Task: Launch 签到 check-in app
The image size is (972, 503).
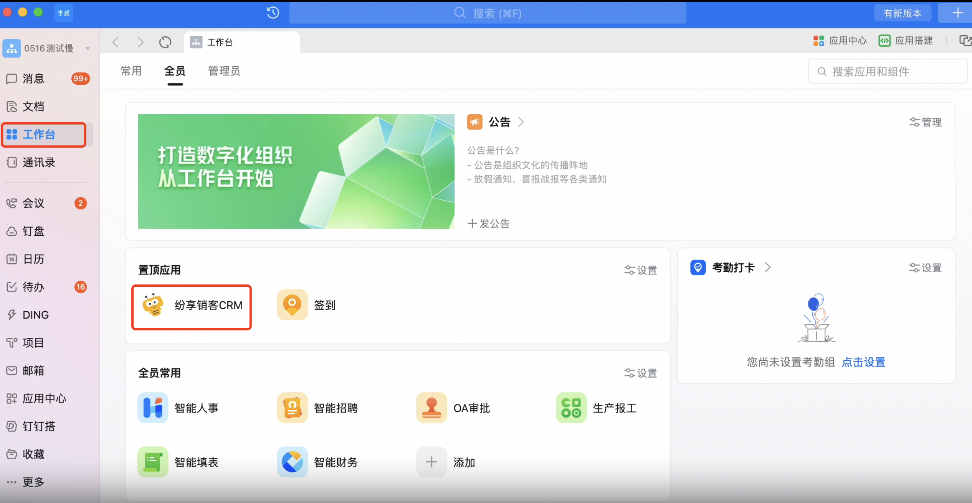Action: click(306, 305)
